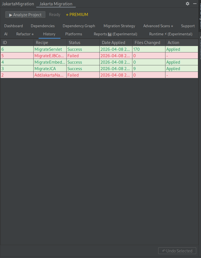Click Applied action in MigrateServlet row
The width and height of the screenshot is (201, 258).
click(x=182, y=49)
